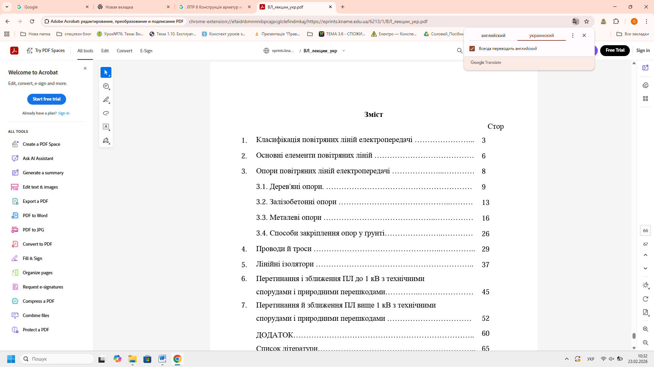Open eprints.kna... source link in header
This screenshot has width=654, height=367.
pyautogui.click(x=279, y=51)
